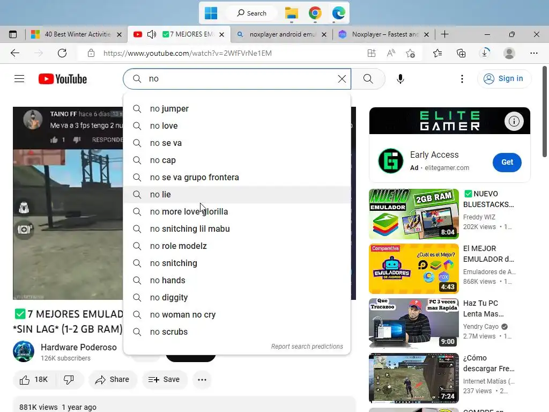Mute the YouTube tab audio speaker icon
The width and height of the screenshot is (549, 412).
[x=152, y=34]
